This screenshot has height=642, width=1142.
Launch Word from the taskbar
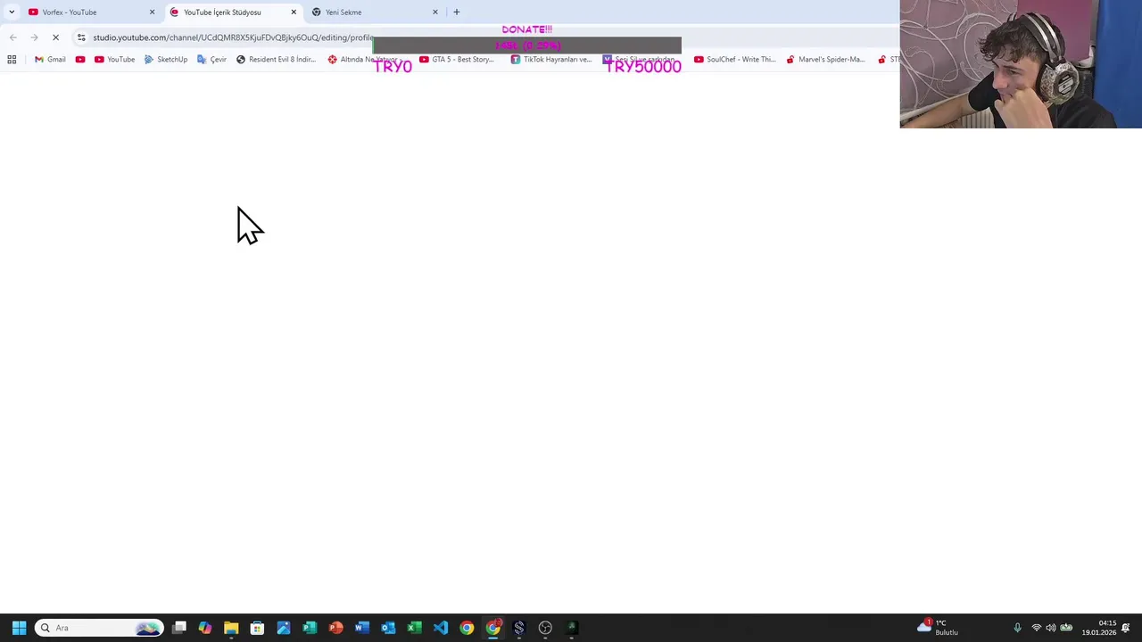tap(361, 628)
